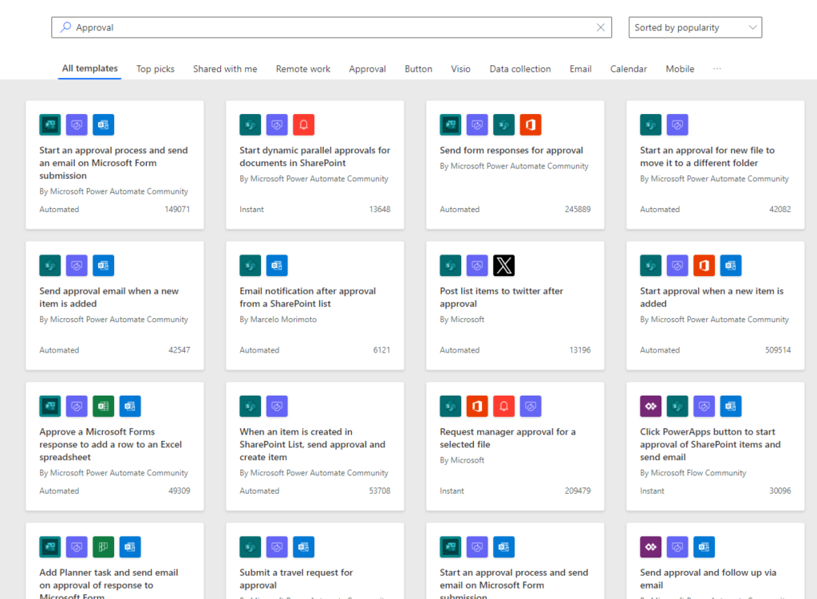Click the PowerApps icon on the PowerApps button template
The height and width of the screenshot is (599, 817).
tap(649, 406)
